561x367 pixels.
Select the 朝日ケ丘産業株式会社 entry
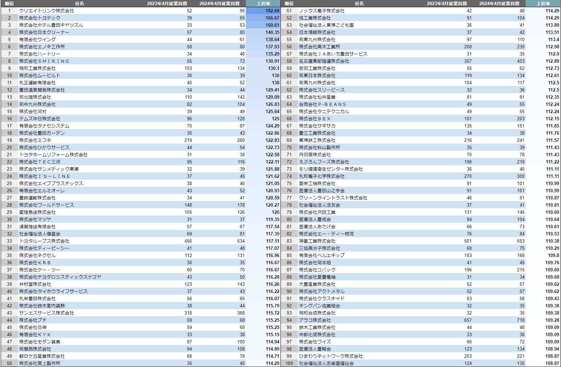pos(42,356)
